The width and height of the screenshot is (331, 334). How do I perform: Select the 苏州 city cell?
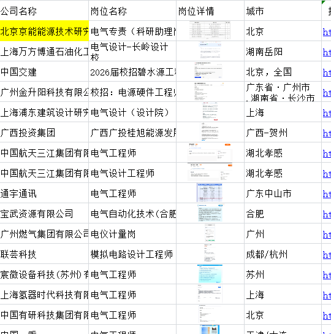283,274
